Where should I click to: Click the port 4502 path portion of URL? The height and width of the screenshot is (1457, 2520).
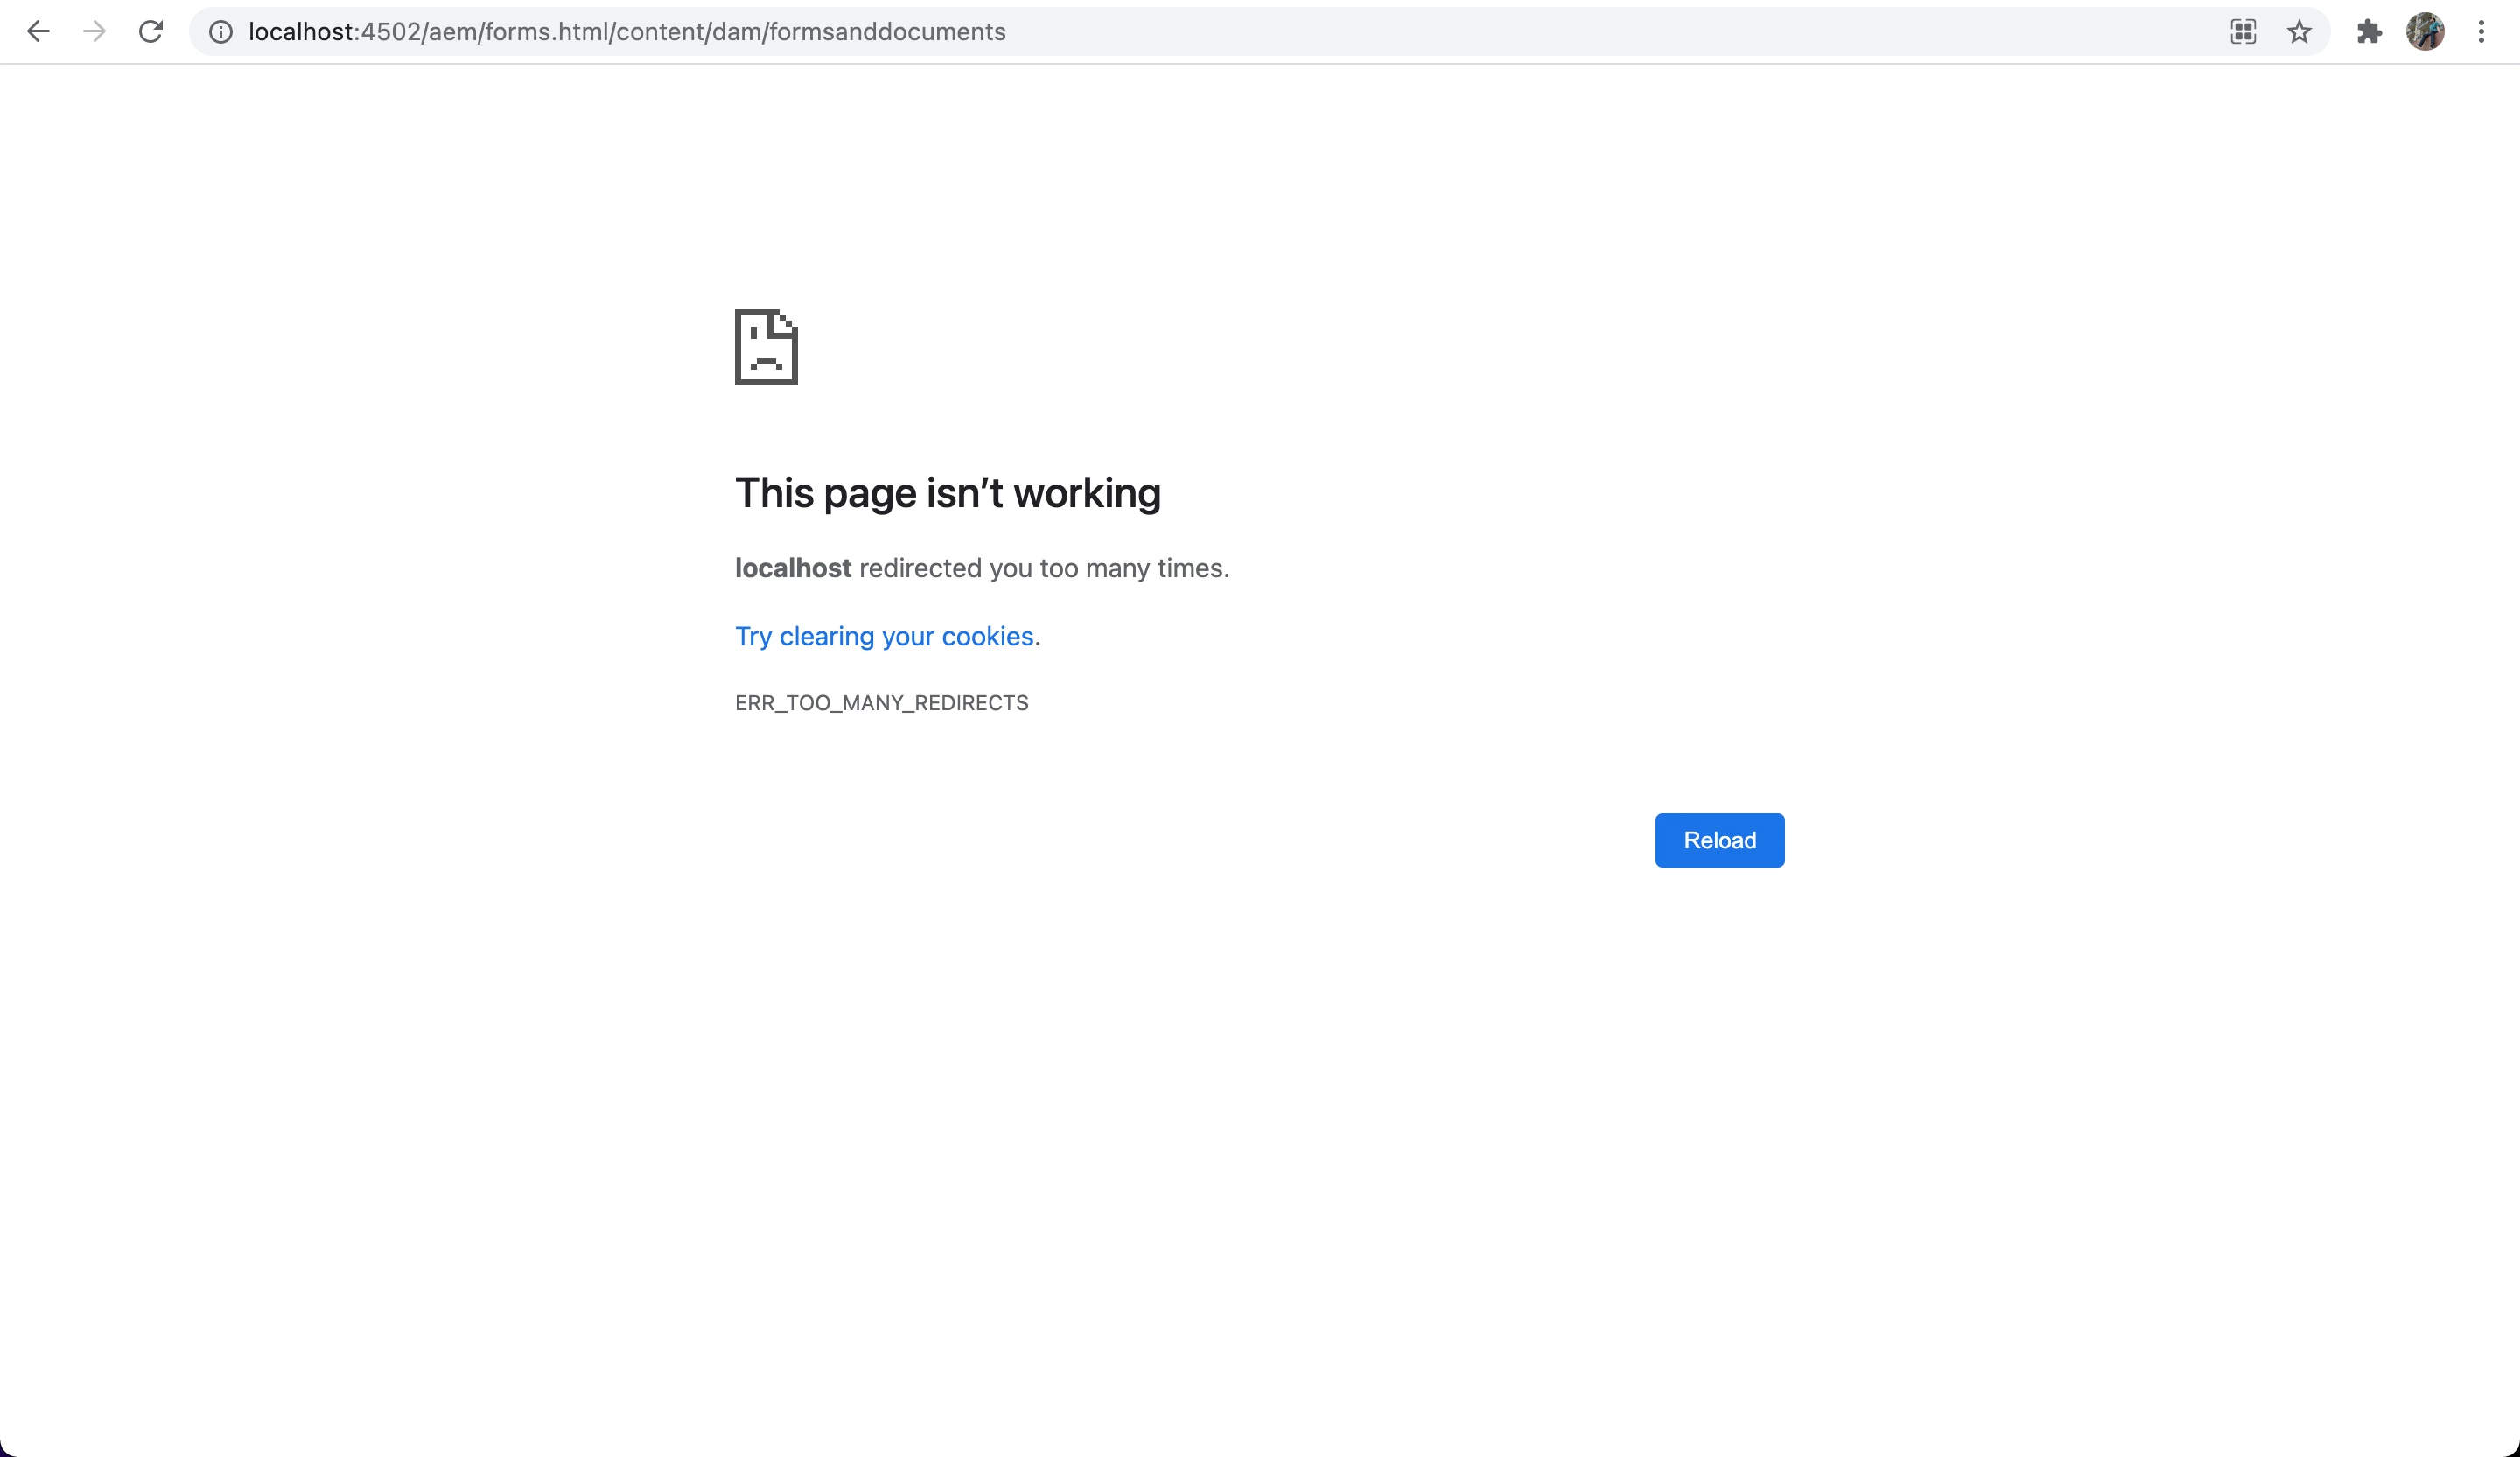tap(390, 32)
